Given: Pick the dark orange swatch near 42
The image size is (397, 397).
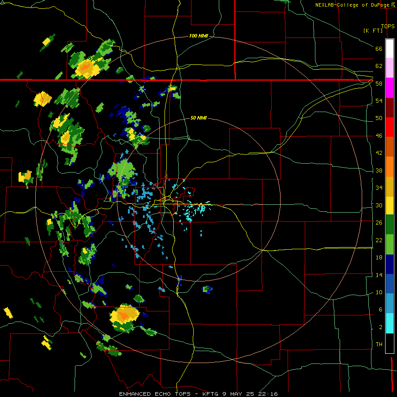Looking at the screenshot, I should [390, 147].
